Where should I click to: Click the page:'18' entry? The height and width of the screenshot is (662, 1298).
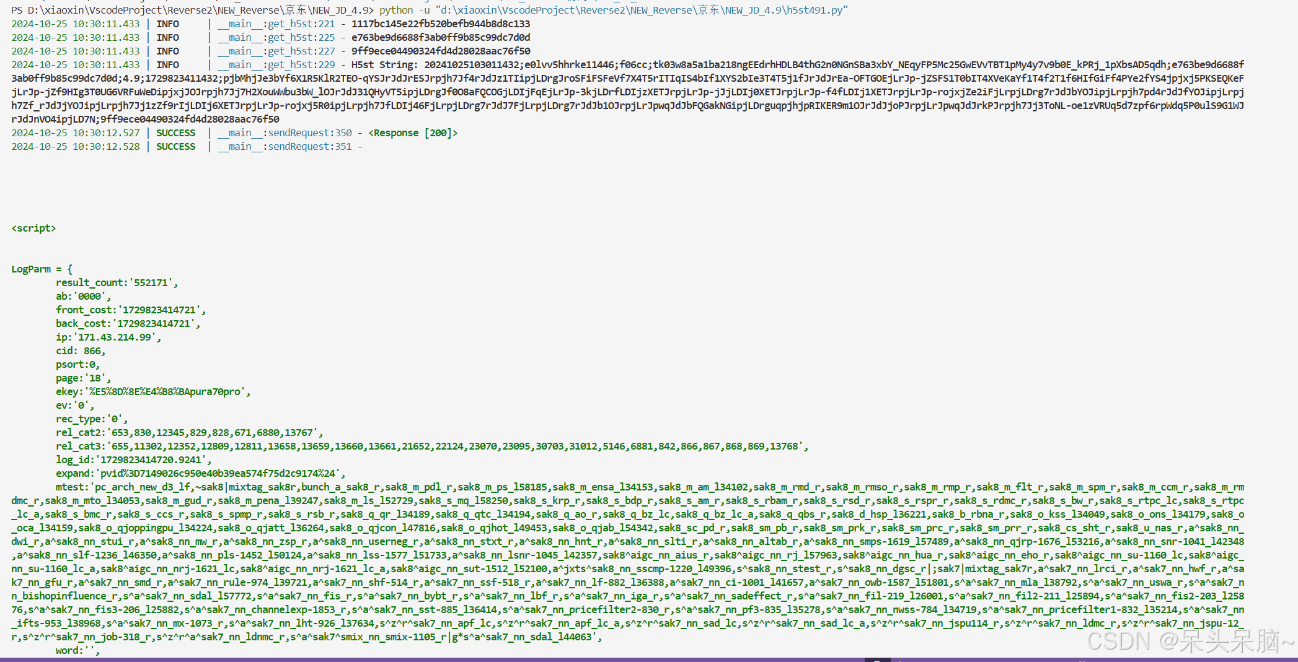[84, 378]
